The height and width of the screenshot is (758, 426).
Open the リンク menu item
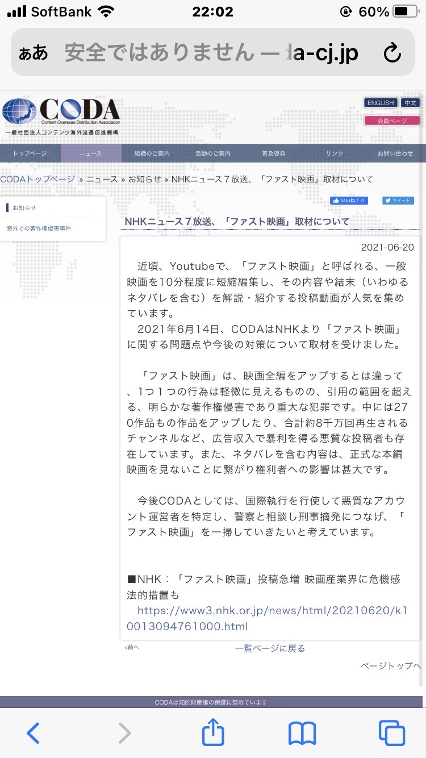335,153
